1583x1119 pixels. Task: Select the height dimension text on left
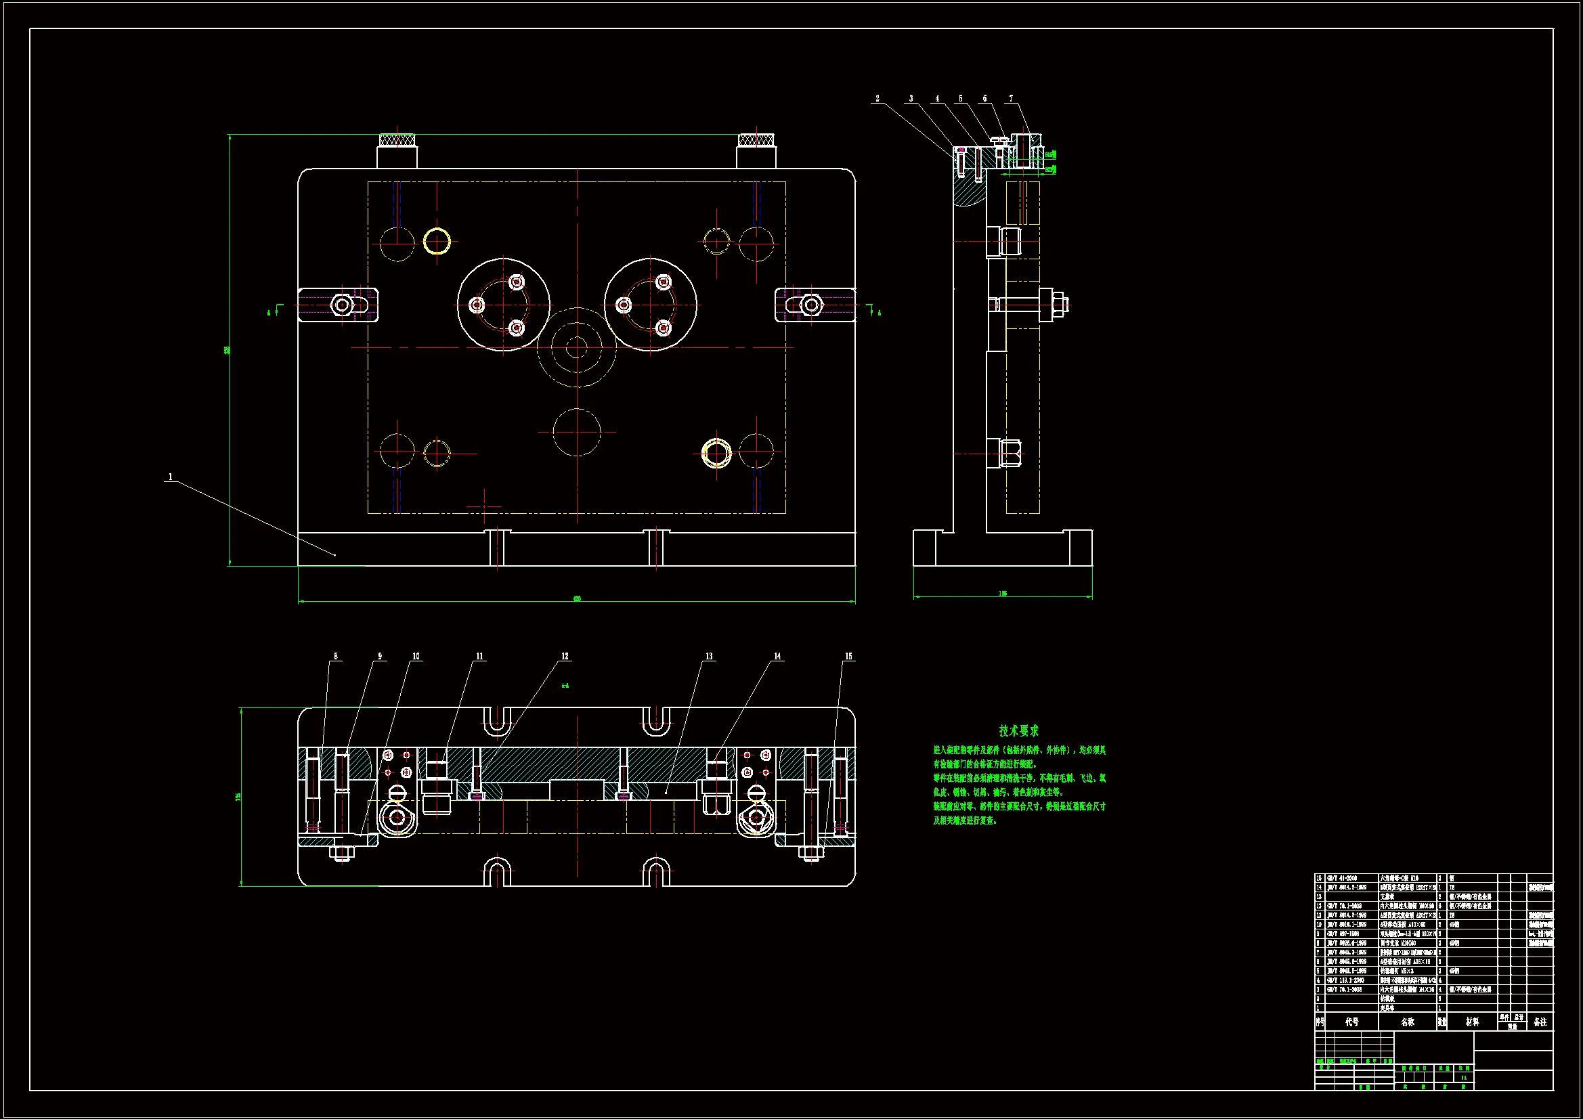[x=227, y=350]
